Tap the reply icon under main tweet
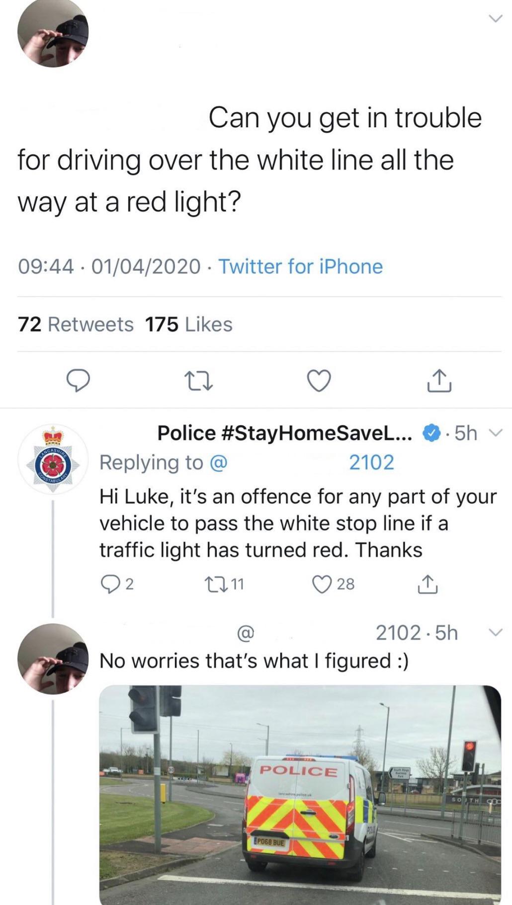The image size is (512, 905). 79,381
